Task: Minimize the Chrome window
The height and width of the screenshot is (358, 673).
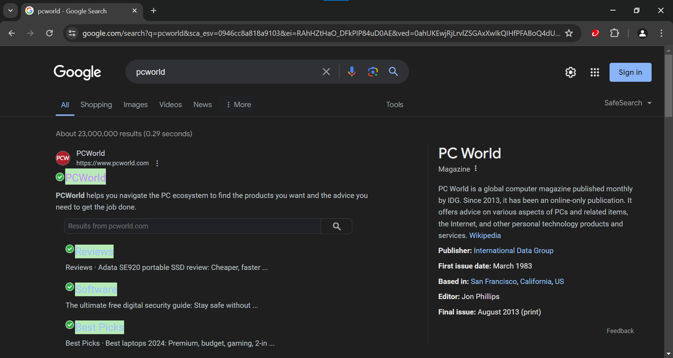Action: click(613, 11)
